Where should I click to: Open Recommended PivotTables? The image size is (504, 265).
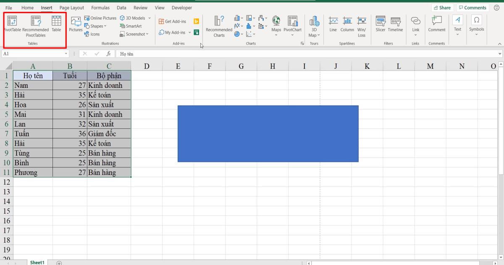pos(35,25)
